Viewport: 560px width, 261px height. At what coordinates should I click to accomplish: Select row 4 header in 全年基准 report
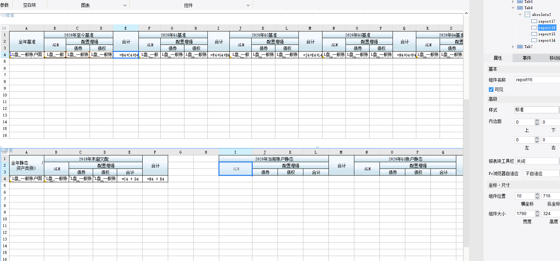click(5, 55)
